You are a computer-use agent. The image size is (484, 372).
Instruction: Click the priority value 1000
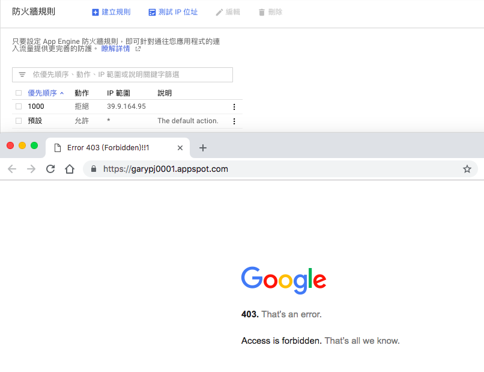tap(36, 106)
